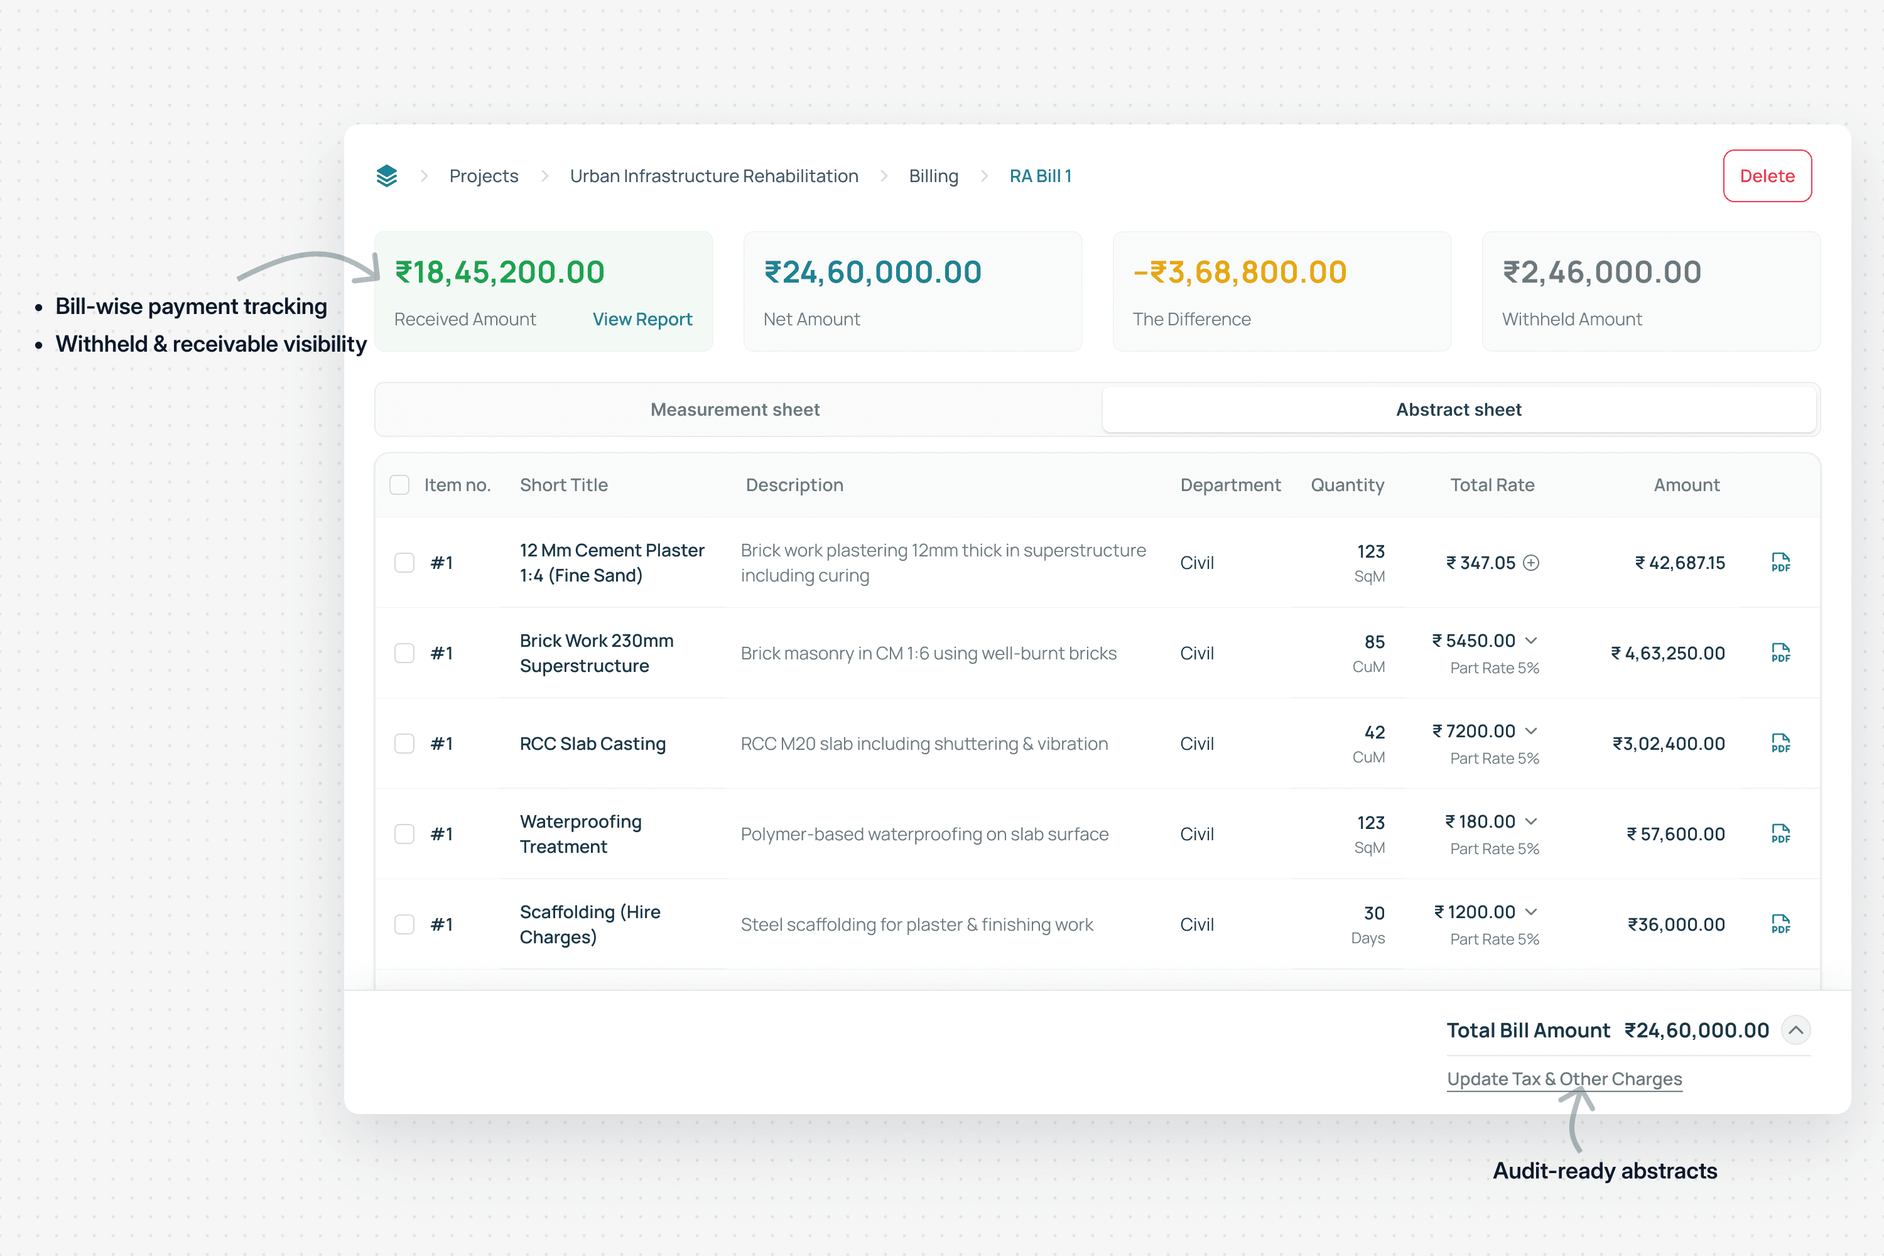Screen dimensions: 1884x1256
Task: Click amount ₹ 4,63,250.00
Action: pyautogui.click(x=1668, y=653)
